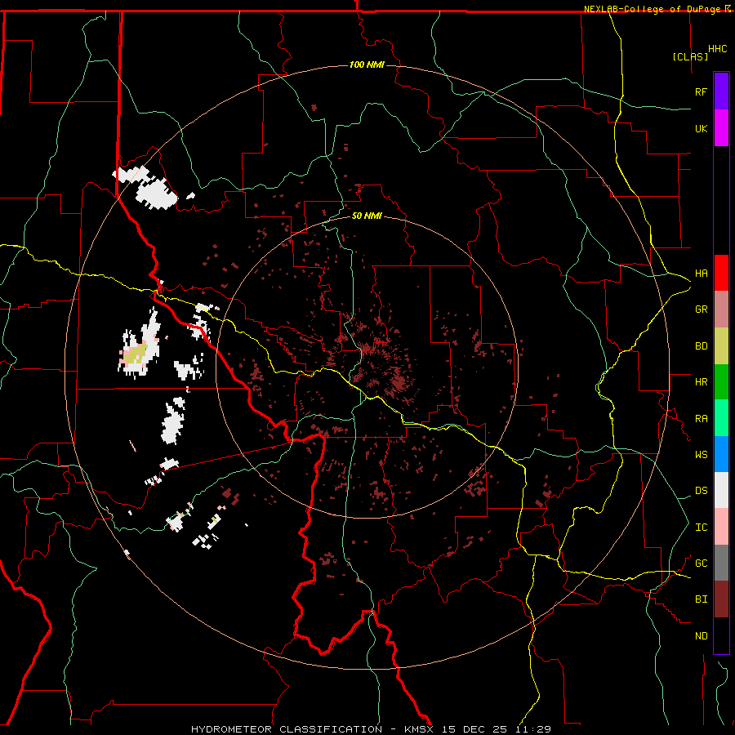Screen dimensions: 735x735
Task: Click the RA legend label text
Action: (x=702, y=419)
